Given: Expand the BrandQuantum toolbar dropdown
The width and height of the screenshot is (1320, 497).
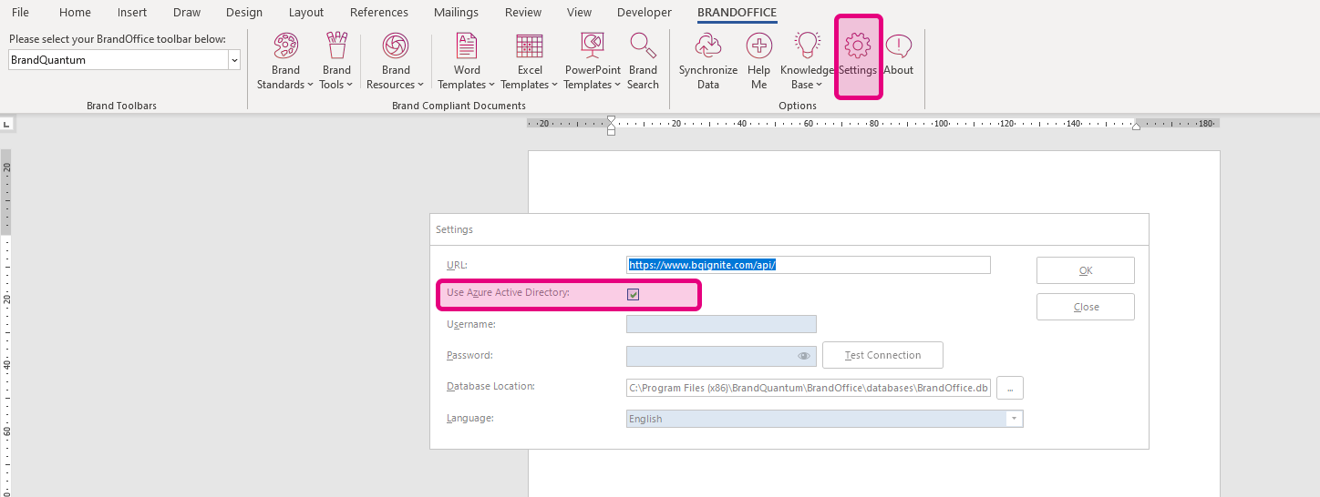Looking at the screenshot, I should pyautogui.click(x=234, y=60).
